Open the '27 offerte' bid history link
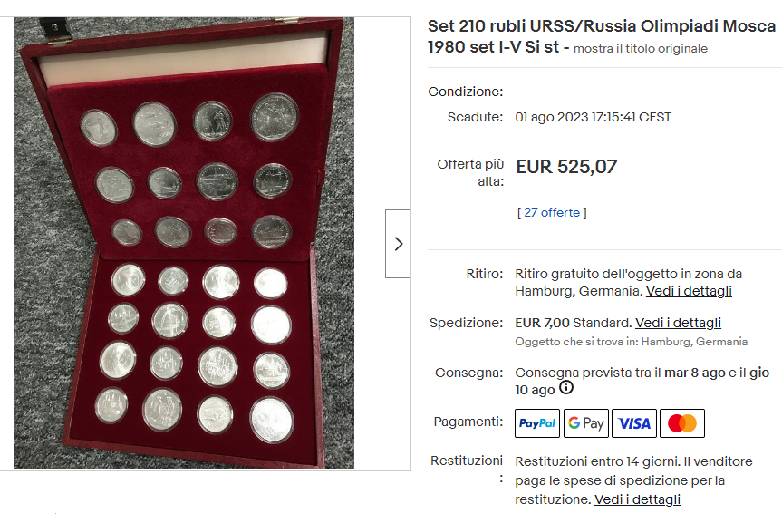 coord(551,212)
